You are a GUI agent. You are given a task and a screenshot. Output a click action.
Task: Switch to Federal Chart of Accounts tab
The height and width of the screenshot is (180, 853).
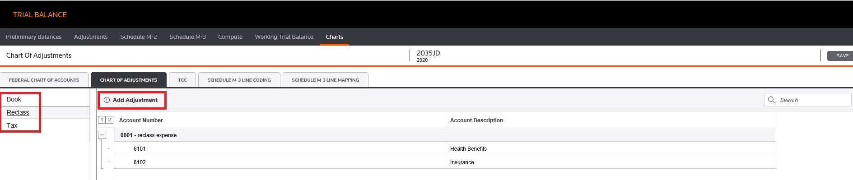[44, 80]
